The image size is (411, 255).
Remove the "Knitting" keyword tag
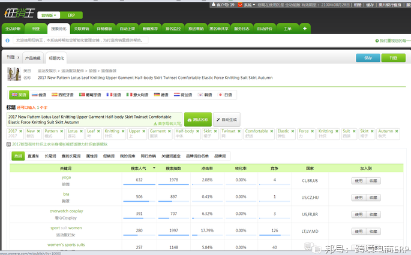tap(122, 131)
